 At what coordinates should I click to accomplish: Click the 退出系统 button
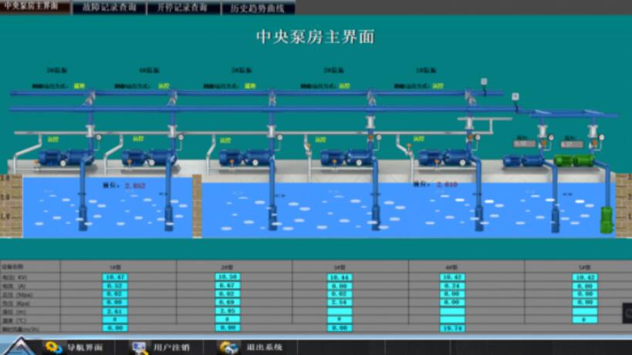[264, 347]
